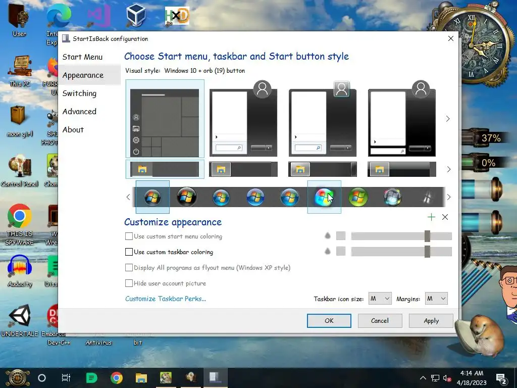517x388 pixels.
Task: Select the third start menu style with square avatar
Action: point(323,119)
